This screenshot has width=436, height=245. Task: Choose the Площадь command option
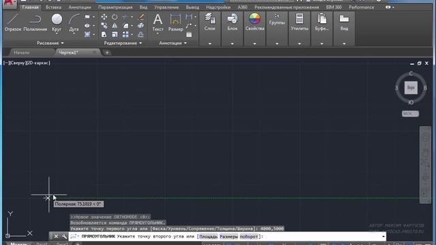[x=208, y=237]
